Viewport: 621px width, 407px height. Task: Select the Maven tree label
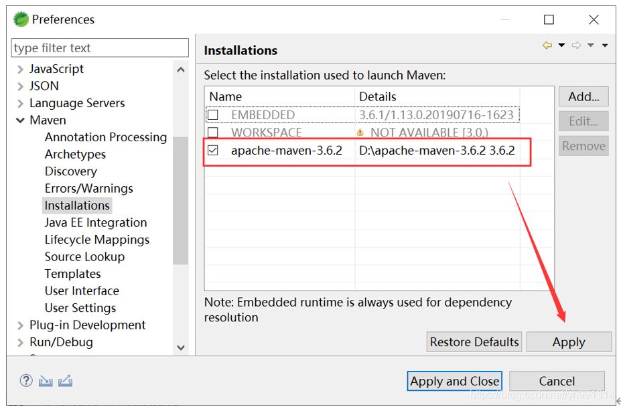pyautogui.click(x=48, y=120)
